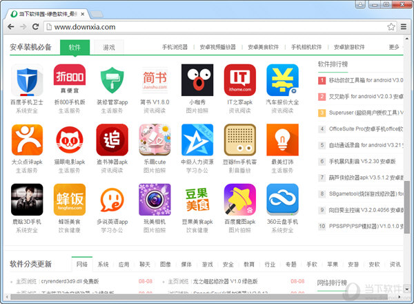Click the 乐丽cute app icon
The height and width of the screenshot is (304, 414).
[155, 140]
